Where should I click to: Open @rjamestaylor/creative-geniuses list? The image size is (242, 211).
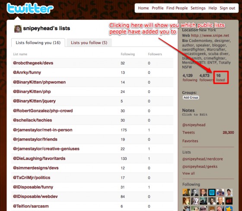46,149
